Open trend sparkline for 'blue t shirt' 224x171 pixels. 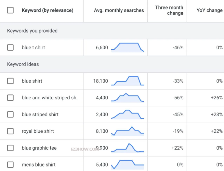tap(127, 47)
